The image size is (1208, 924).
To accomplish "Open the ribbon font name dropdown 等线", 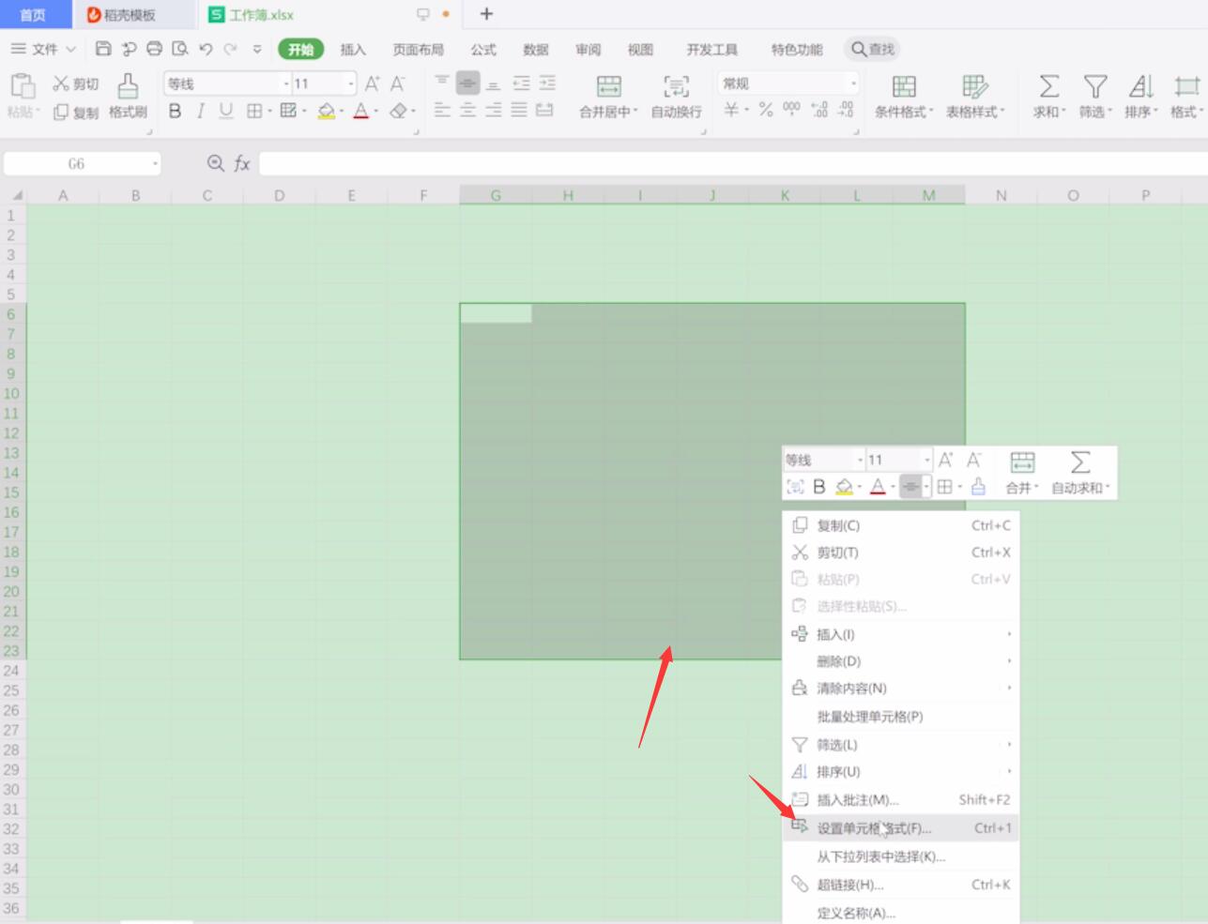I will pyautogui.click(x=286, y=83).
